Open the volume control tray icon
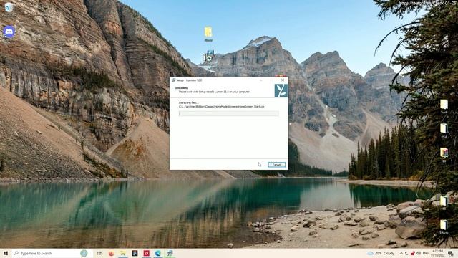The image size is (458, 258). point(419,253)
